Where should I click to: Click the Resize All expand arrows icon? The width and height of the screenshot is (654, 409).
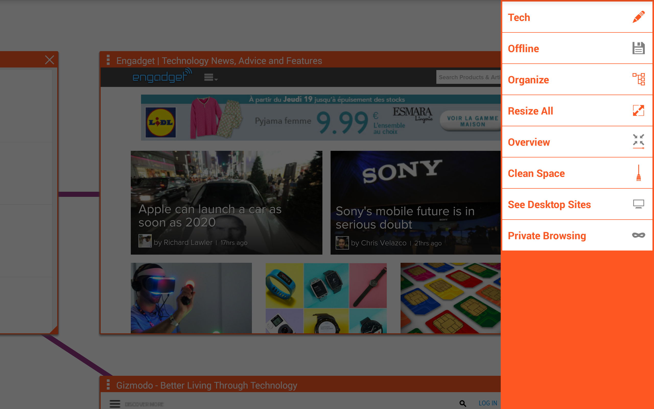(x=638, y=111)
